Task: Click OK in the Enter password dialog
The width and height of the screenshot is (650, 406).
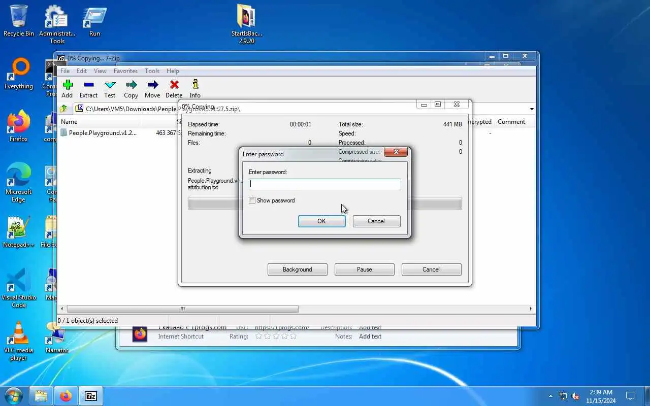Action: 321,221
